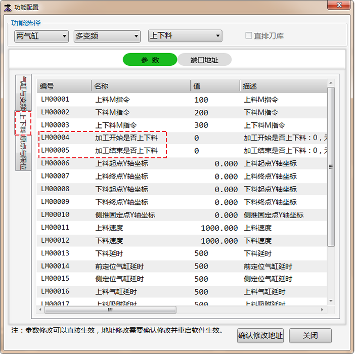The width and height of the screenshot is (355, 354).
Task: Open the 两气缸 dropdown
Action: tap(41, 36)
